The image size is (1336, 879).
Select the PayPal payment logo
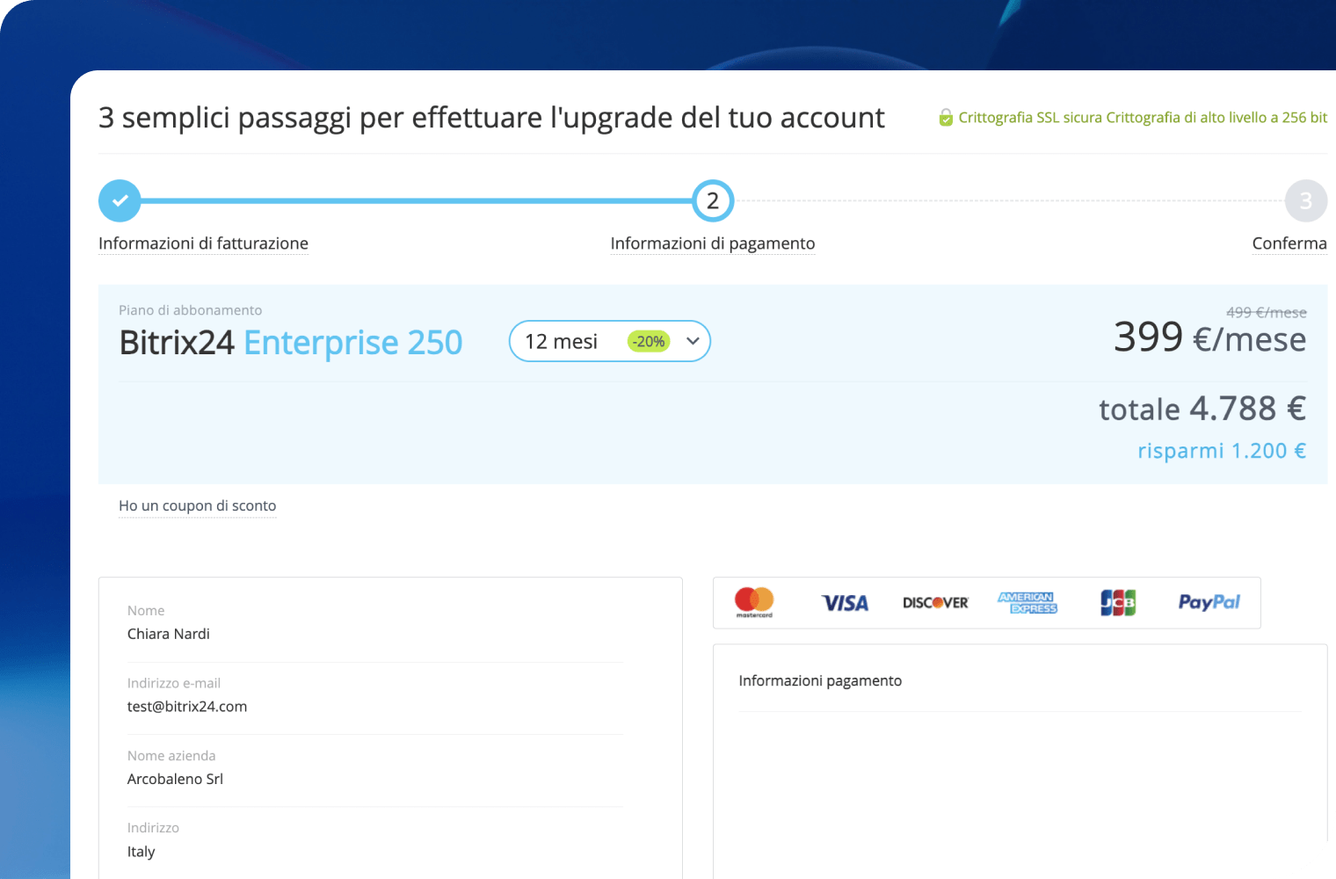click(x=1209, y=602)
